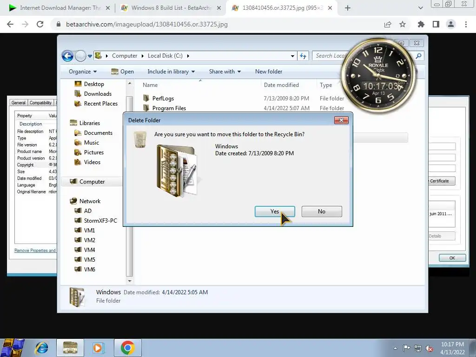Open the AD network computer
This screenshot has width=476, height=357.
click(x=87, y=211)
